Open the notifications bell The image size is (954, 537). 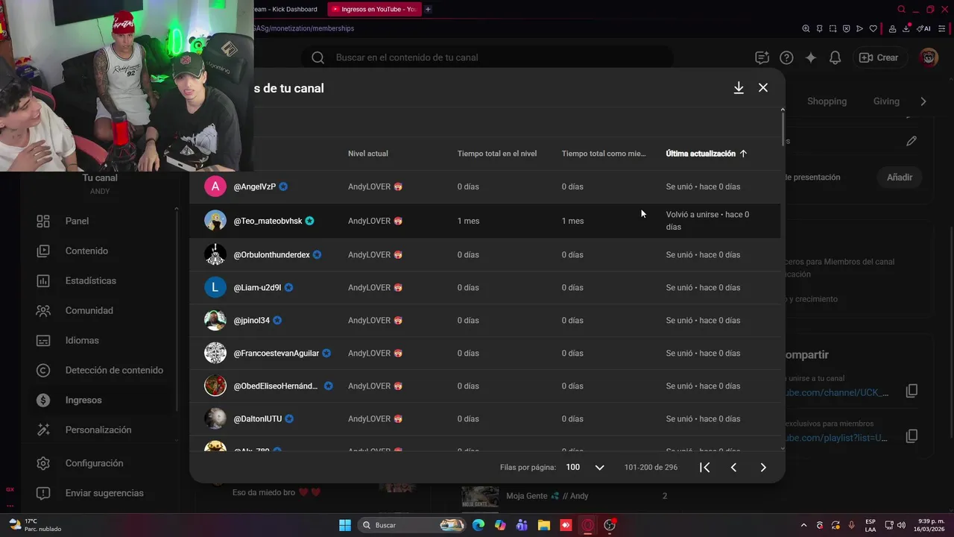tap(835, 57)
